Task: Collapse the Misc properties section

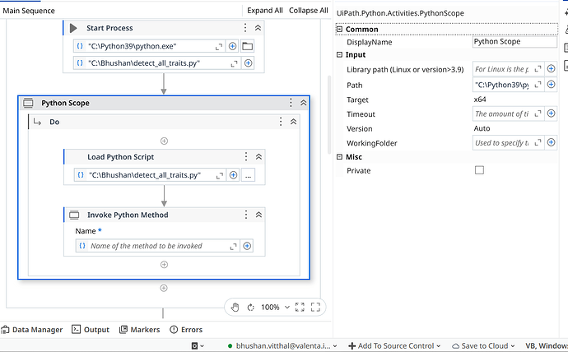Action: coord(339,157)
